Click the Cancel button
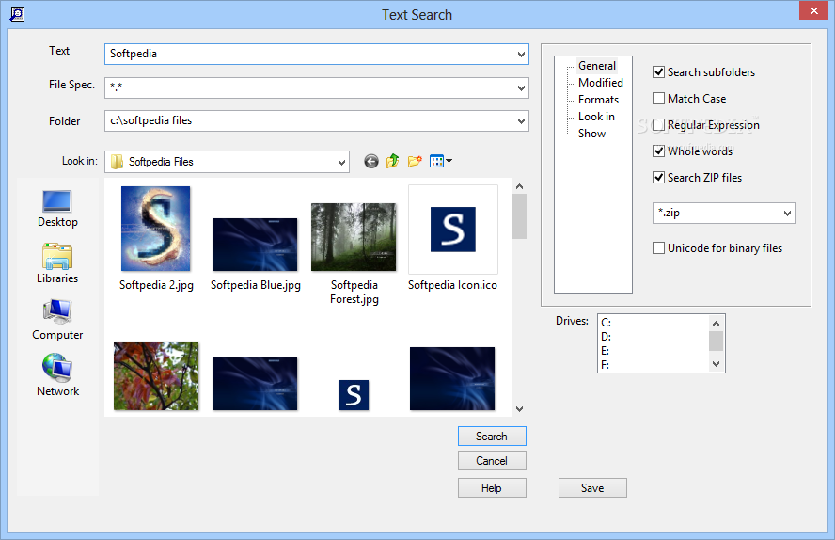Screen dimensions: 835x540 pyautogui.click(x=492, y=461)
